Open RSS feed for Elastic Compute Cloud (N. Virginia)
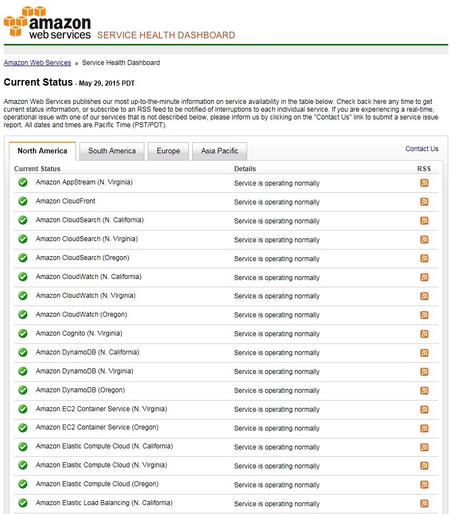 [x=424, y=466]
